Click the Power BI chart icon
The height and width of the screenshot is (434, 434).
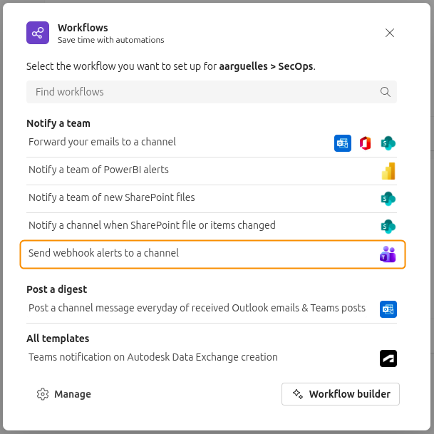tap(388, 171)
